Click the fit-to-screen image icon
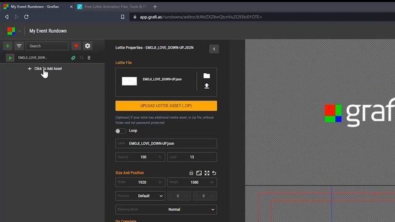 coord(199,173)
